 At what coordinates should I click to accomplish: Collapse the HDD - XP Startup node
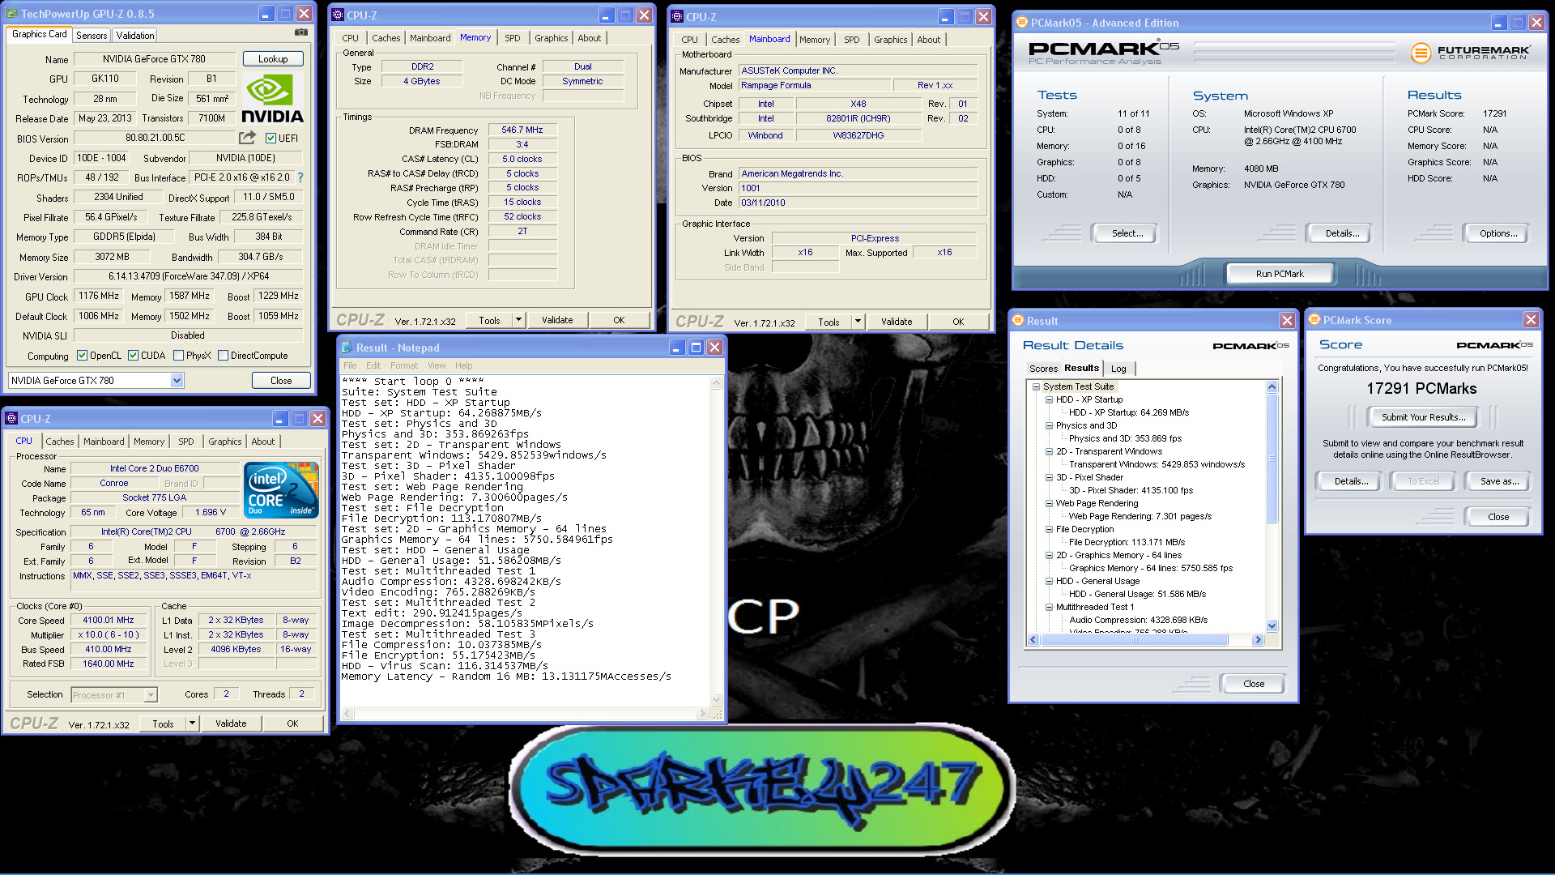click(x=1049, y=400)
